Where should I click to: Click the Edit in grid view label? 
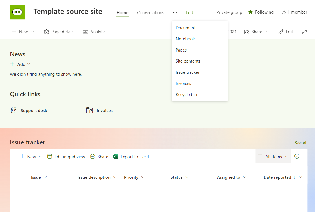70,157
